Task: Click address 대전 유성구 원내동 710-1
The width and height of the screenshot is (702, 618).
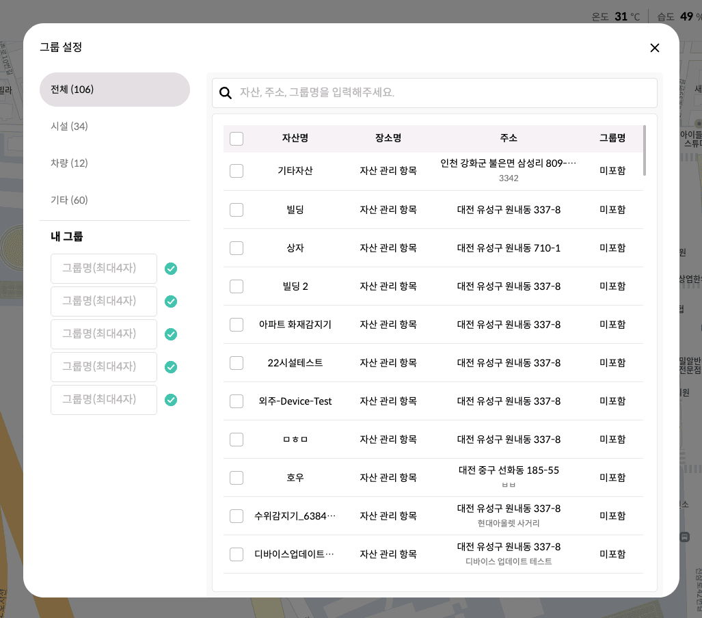Action: pyautogui.click(x=509, y=248)
